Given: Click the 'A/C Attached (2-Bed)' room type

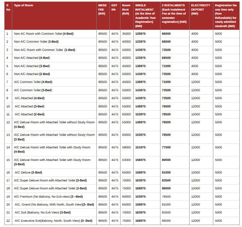Looking at the screenshot, I should (x=30, y=114).
